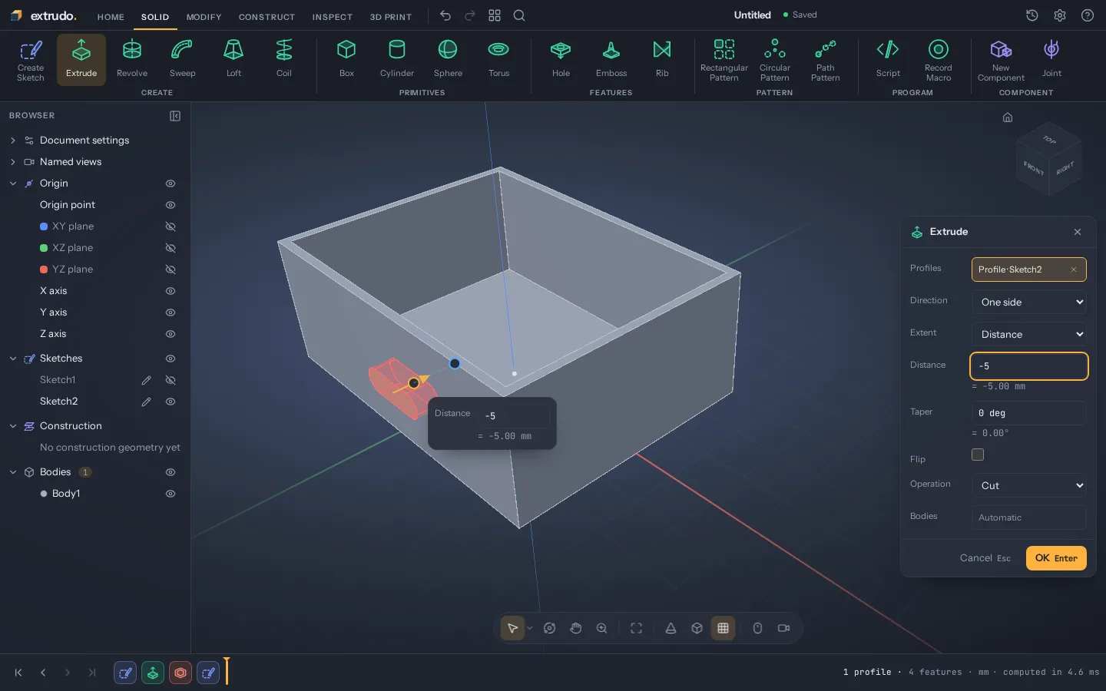Show the hidden YZ plane
Viewport: 1106px width, 691px height.
[x=171, y=269]
